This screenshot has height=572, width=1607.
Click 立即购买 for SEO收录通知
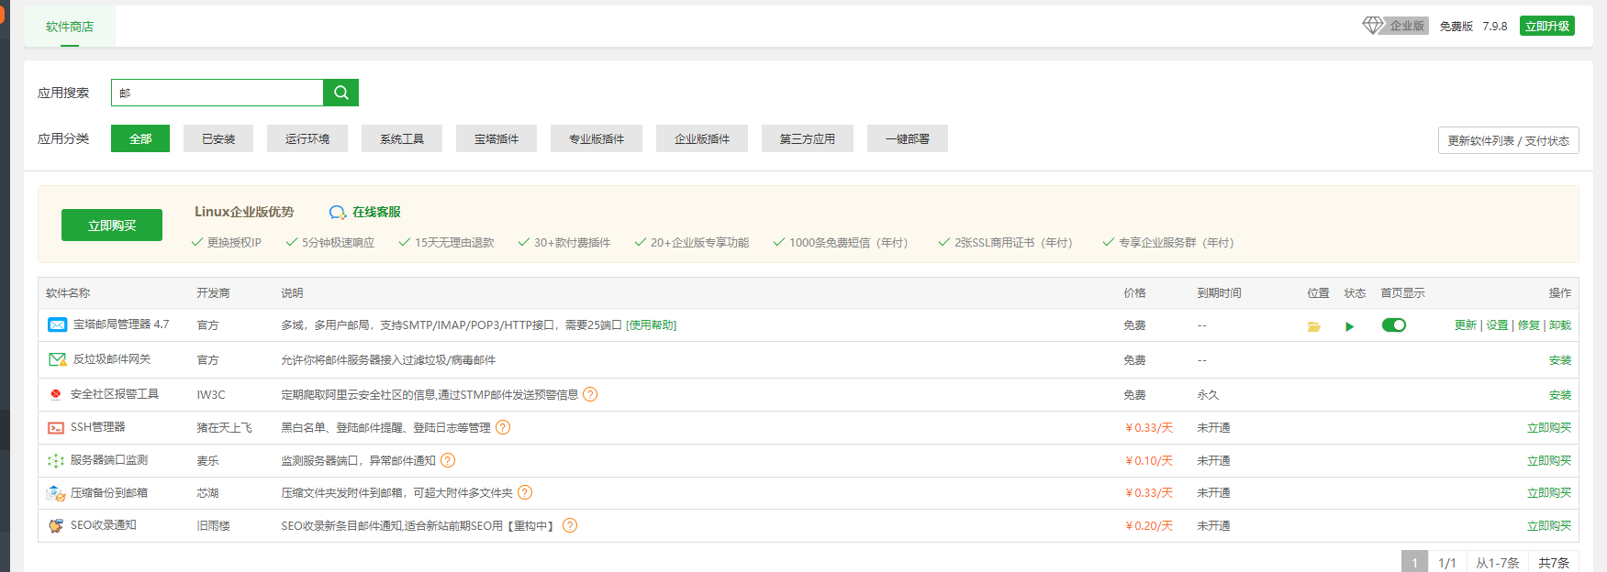point(1549,526)
